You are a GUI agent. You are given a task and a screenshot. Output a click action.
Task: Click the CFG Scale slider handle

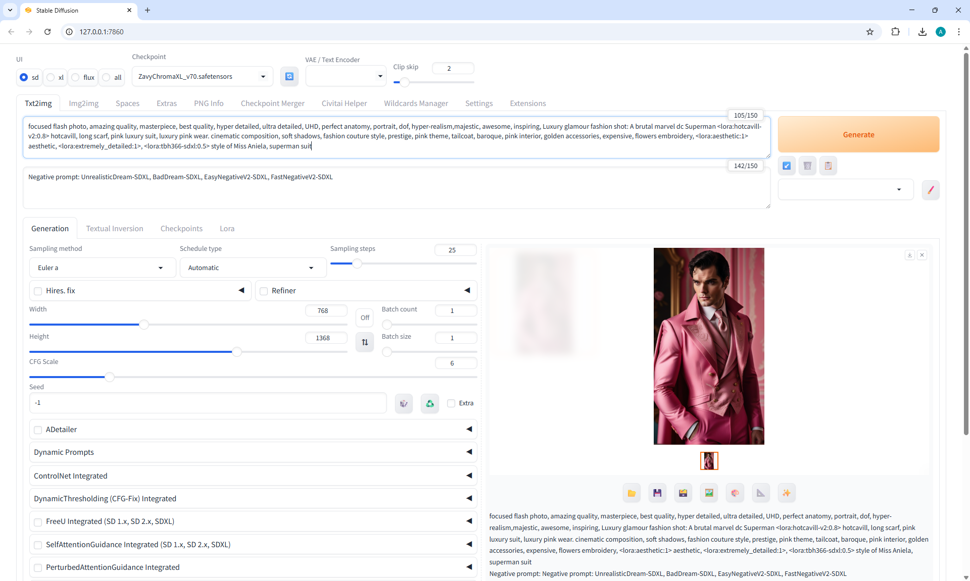(x=109, y=377)
